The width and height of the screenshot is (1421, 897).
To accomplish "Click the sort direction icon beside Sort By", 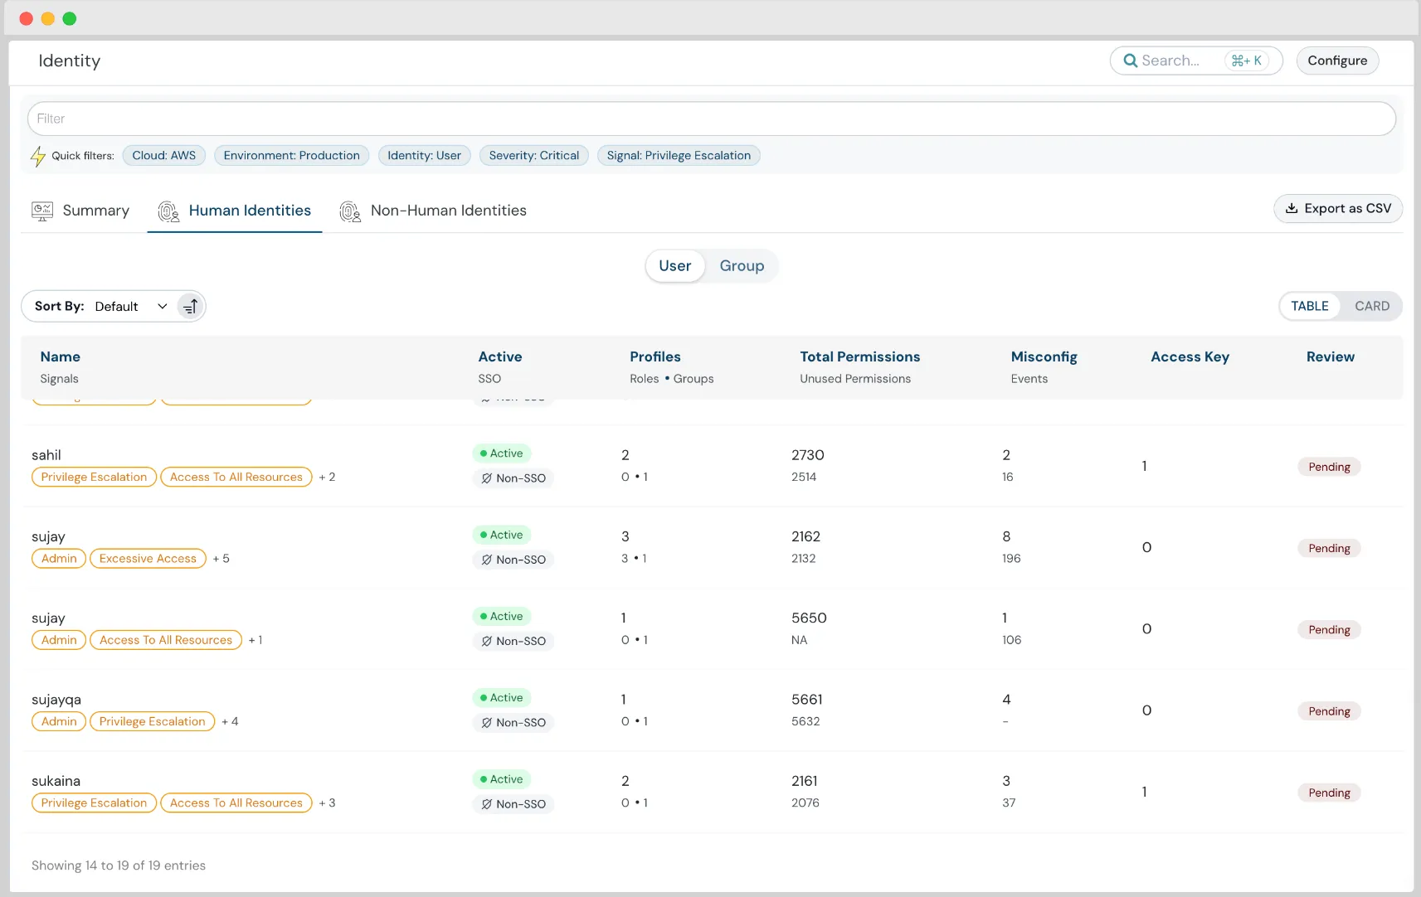I will (189, 306).
